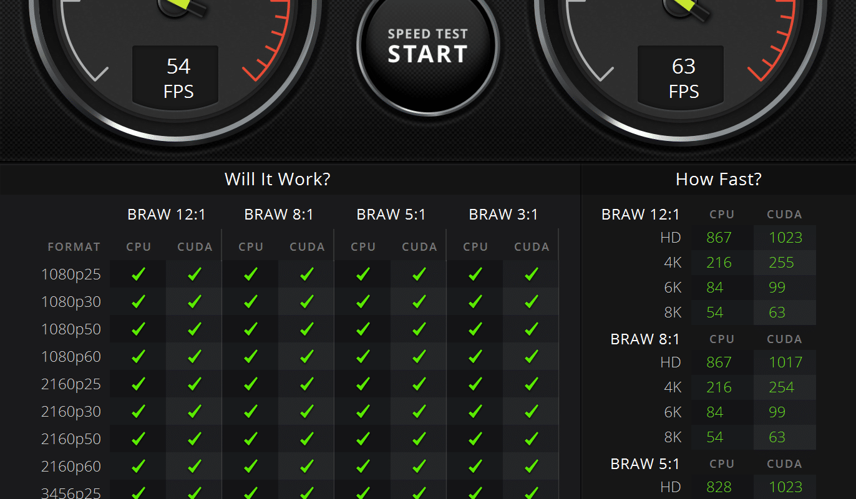Select the 2160p25 BRAW 3:1 CPU checkmark

point(475,384)
